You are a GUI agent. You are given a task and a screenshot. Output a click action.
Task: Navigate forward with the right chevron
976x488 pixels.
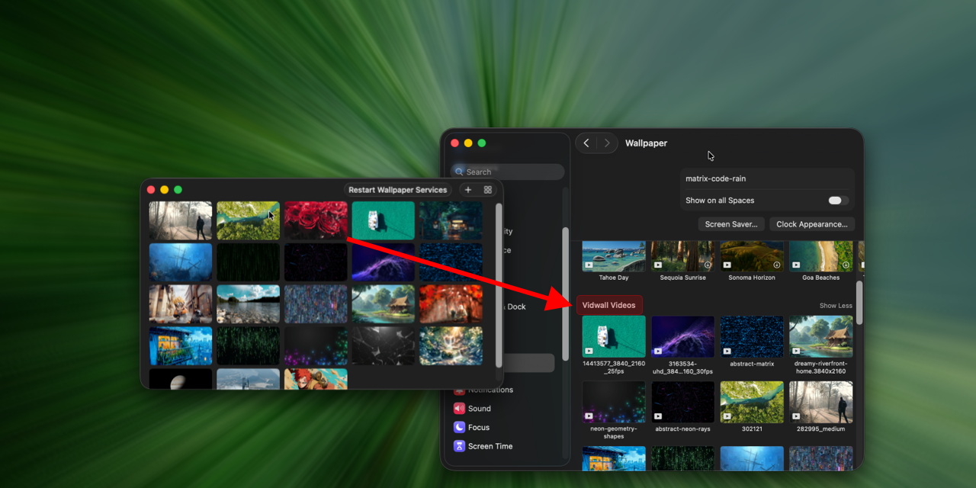pos(607,143)
